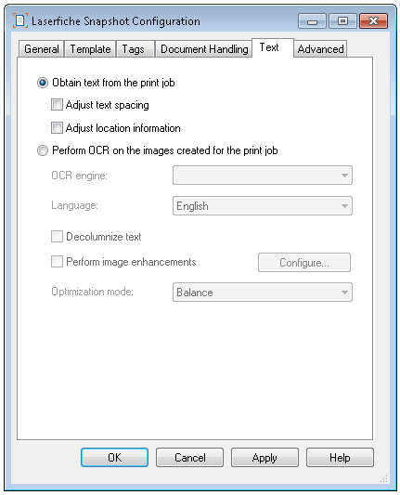
Task: Click Apply to save settings
Action: pyautogui.click(x=265, y=458)
